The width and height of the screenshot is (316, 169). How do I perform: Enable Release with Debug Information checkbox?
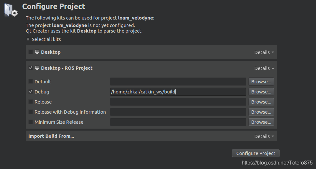click(x=31, y=112)
